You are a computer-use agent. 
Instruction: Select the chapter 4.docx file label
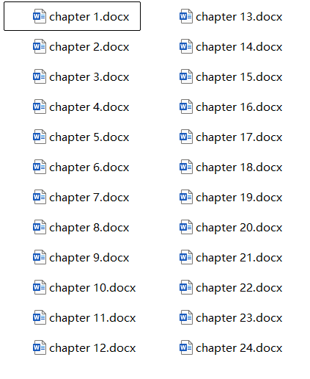coord(89,107)
